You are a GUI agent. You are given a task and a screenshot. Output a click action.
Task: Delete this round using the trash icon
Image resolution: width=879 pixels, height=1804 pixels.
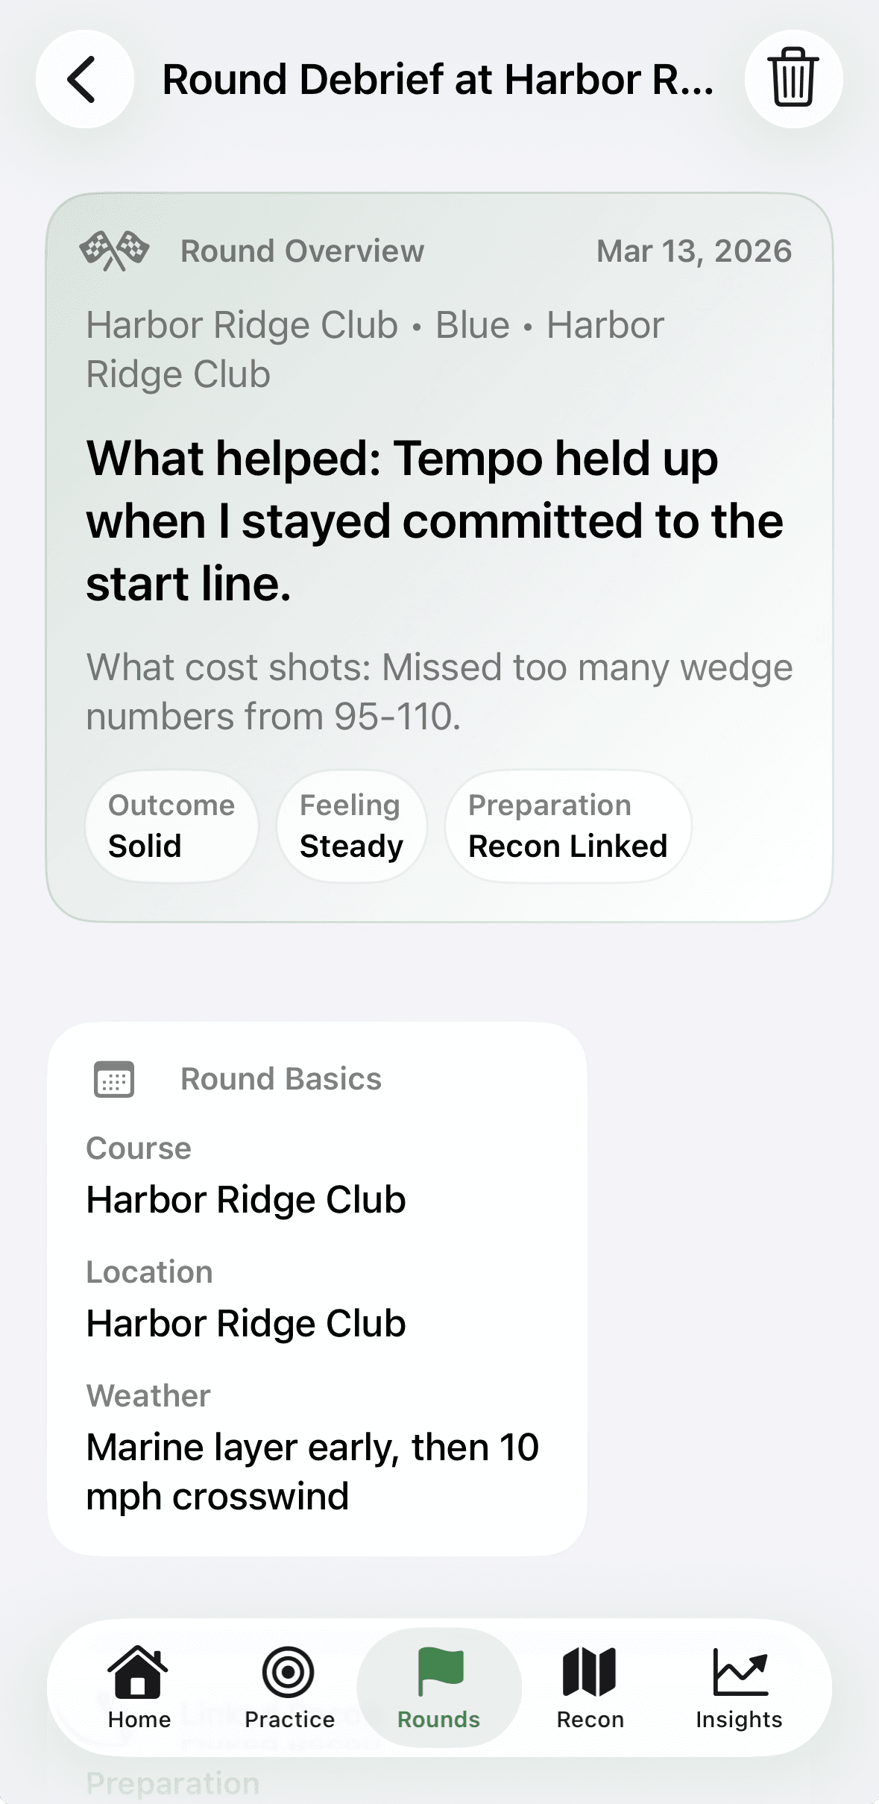793,79
